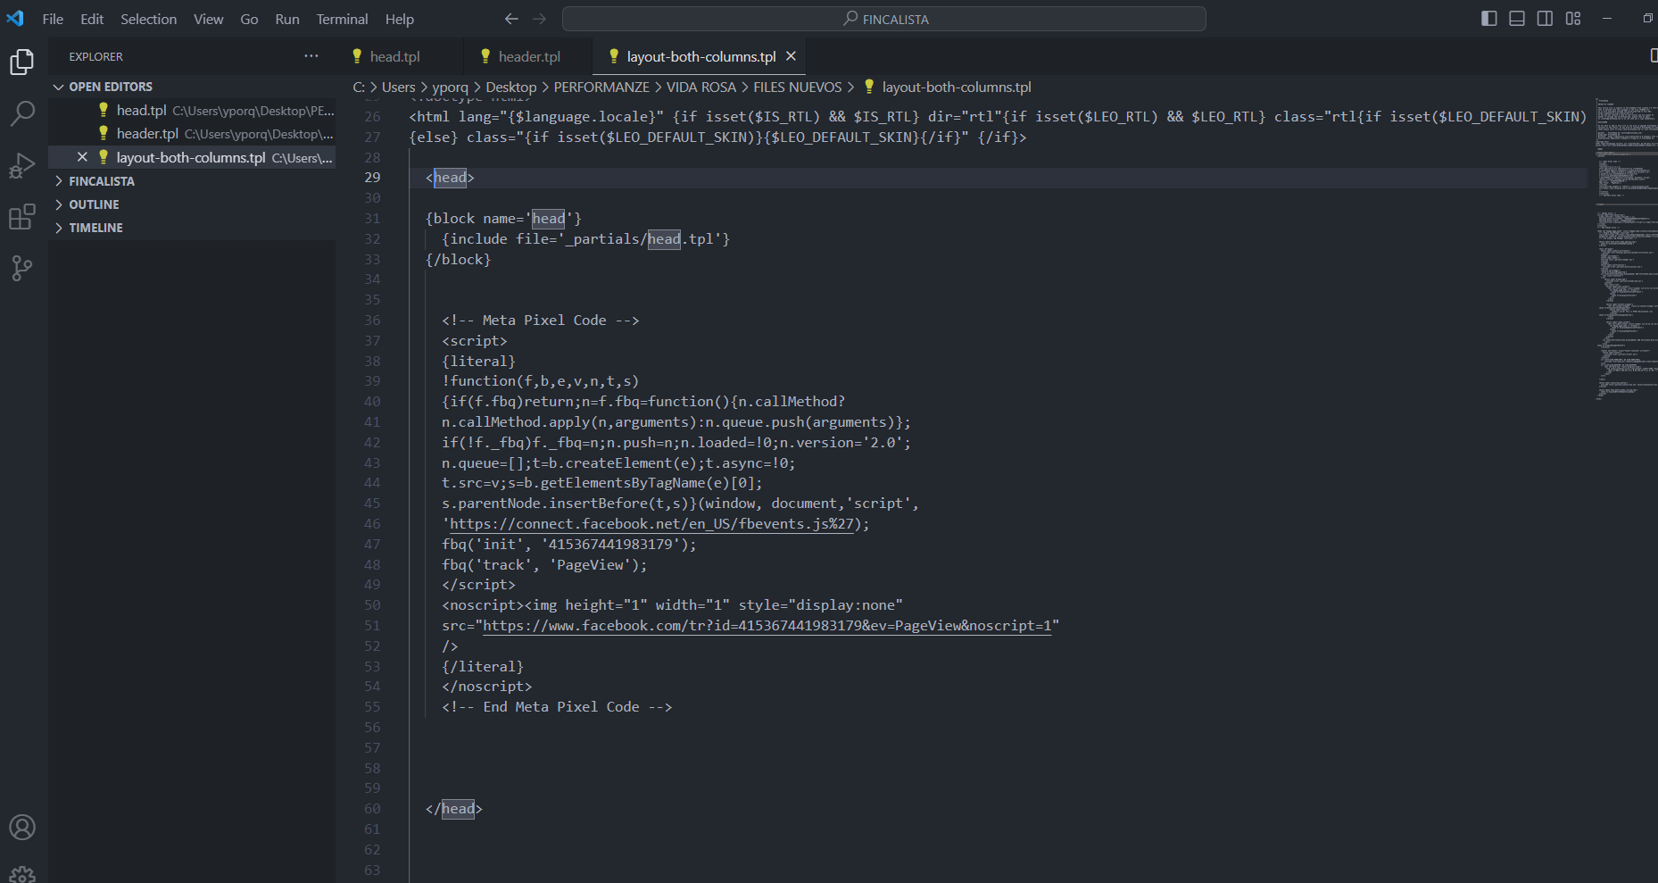Toggle the primary side bar
The width and height of the screenshot is (1658, 883).
point(1488,19)
